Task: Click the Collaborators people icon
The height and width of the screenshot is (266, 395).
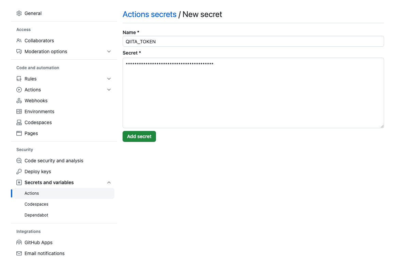Action: 19,41
